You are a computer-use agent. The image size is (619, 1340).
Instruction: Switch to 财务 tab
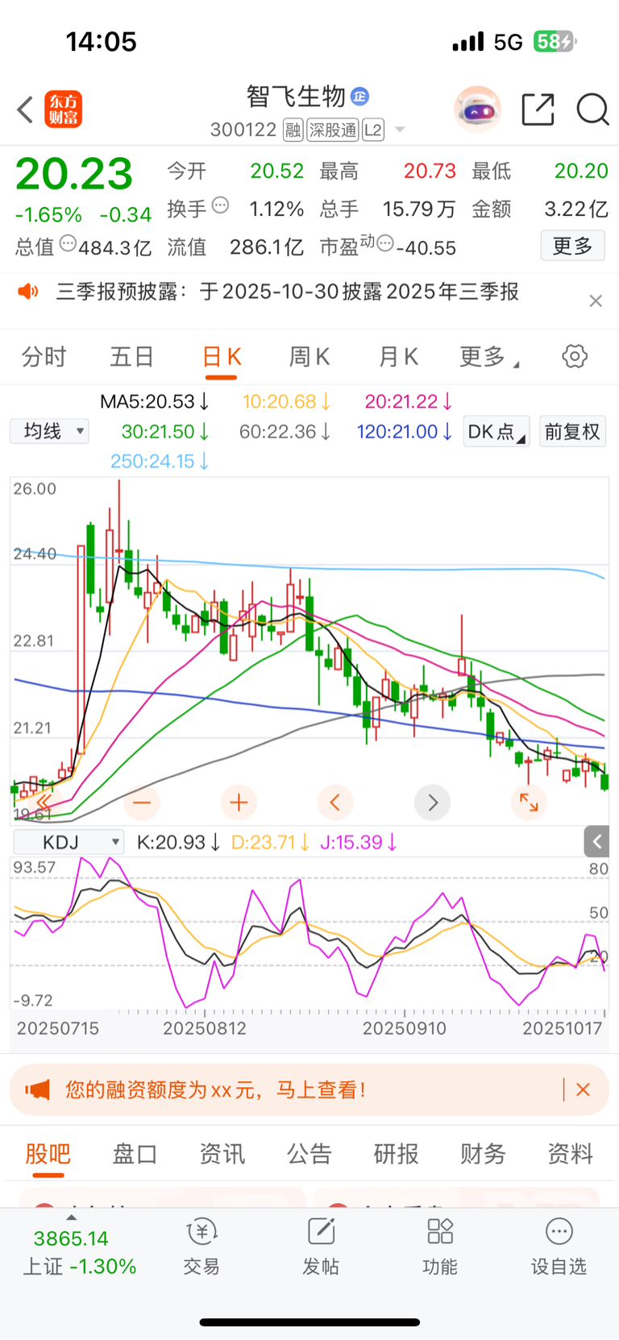coord(483,1153)
